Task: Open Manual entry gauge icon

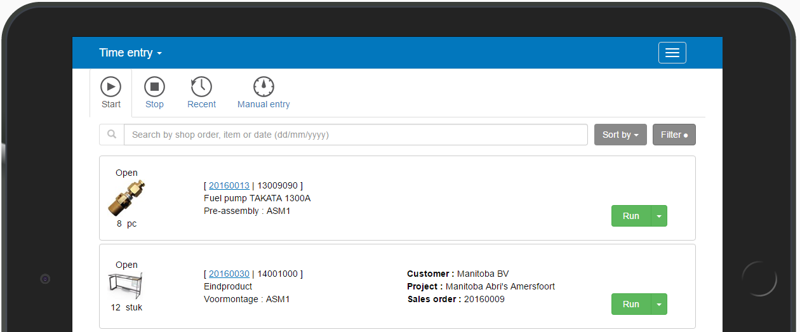Action: pos(263,86)
